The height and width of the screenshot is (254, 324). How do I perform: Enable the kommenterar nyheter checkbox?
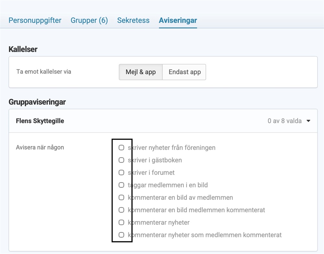[x=121, y=222]
